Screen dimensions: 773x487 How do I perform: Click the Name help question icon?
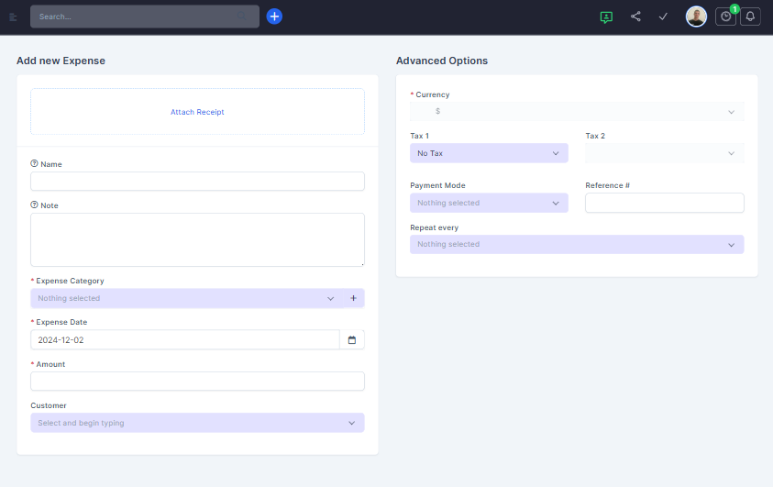34,163
